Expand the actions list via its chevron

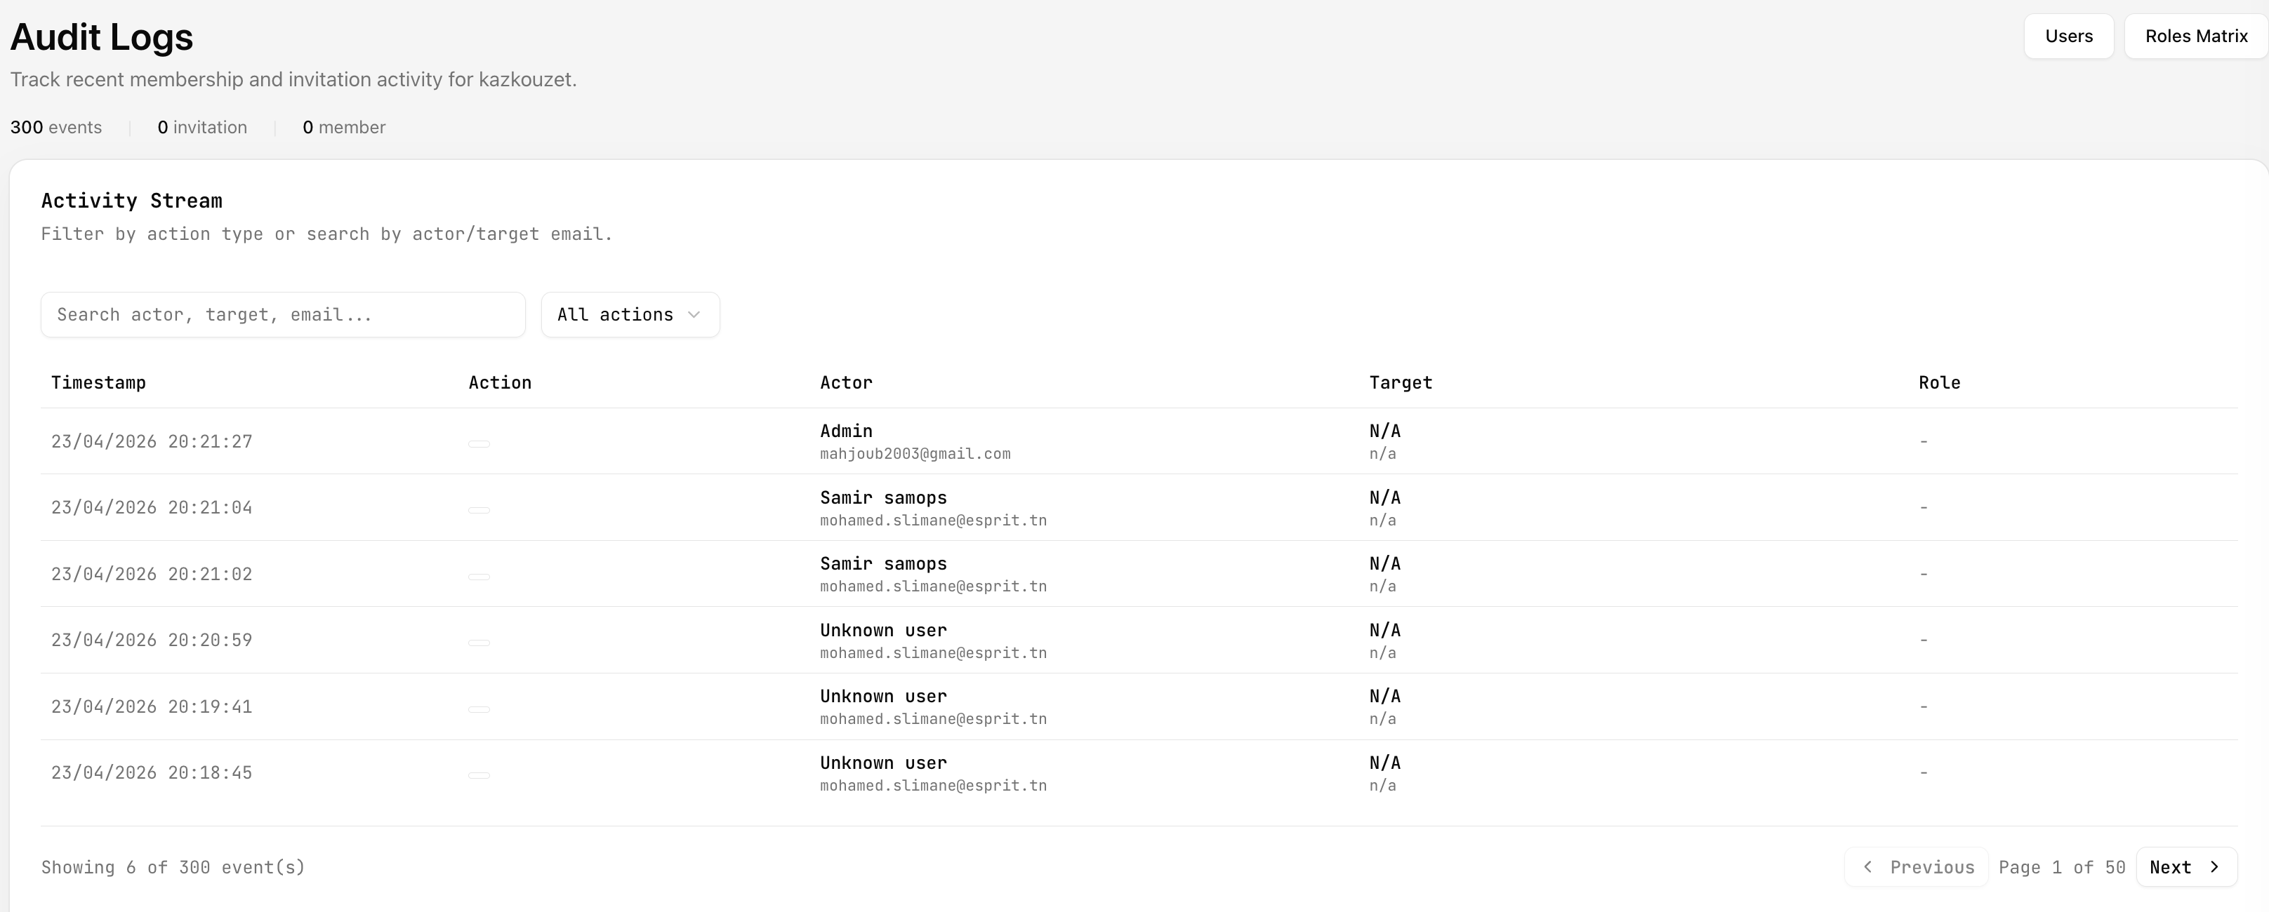693,314
